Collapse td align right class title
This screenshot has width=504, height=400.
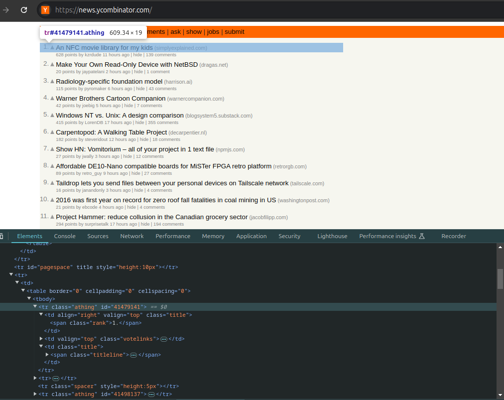pos(41,314)
